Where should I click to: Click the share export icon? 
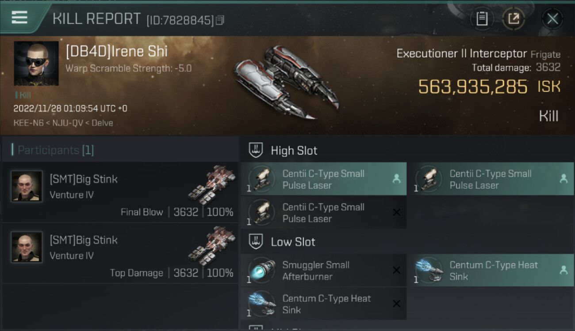click(x=514, y=19)
